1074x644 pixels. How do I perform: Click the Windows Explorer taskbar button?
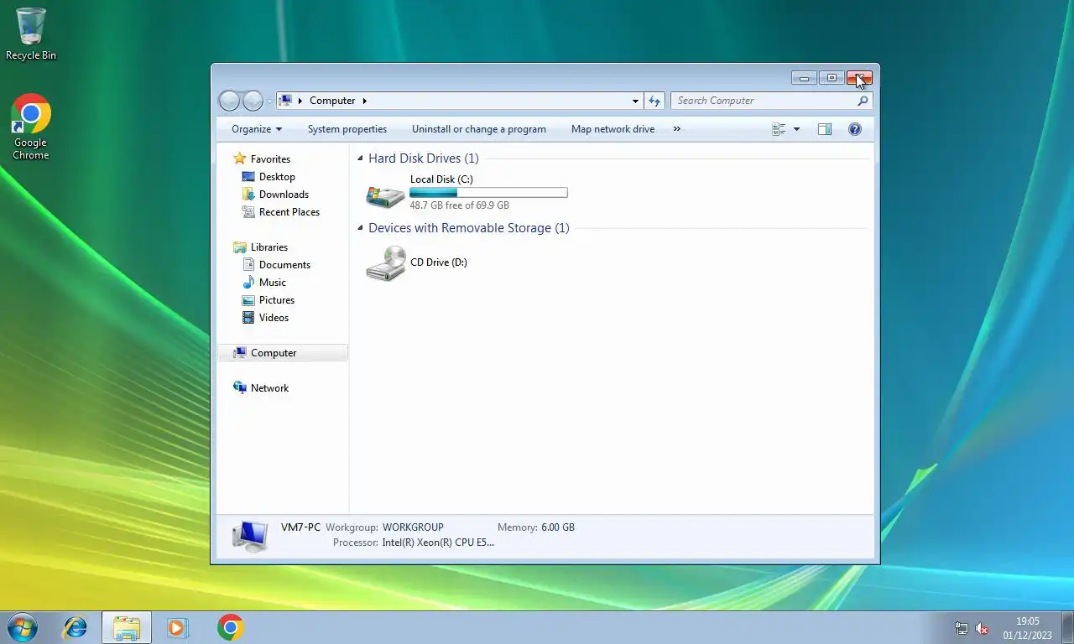127,627
